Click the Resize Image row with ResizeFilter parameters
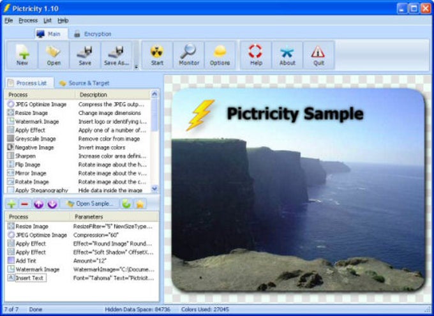The width and height of the screenshot is (434, 316). [82, 226]
